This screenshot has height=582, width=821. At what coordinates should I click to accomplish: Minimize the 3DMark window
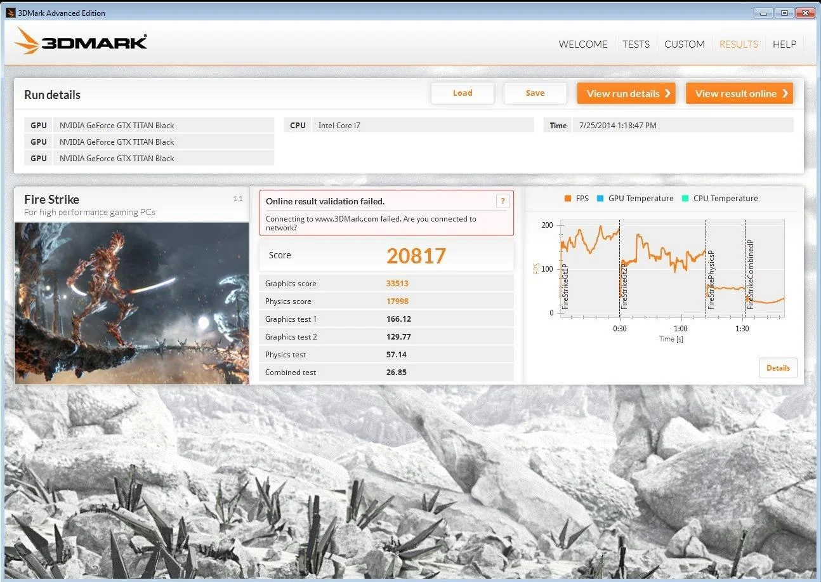[765, 13]
